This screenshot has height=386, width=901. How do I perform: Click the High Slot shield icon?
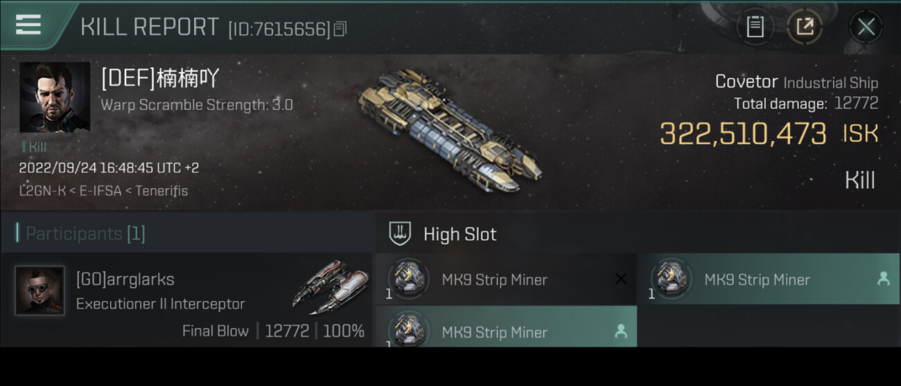coord(400,234)
